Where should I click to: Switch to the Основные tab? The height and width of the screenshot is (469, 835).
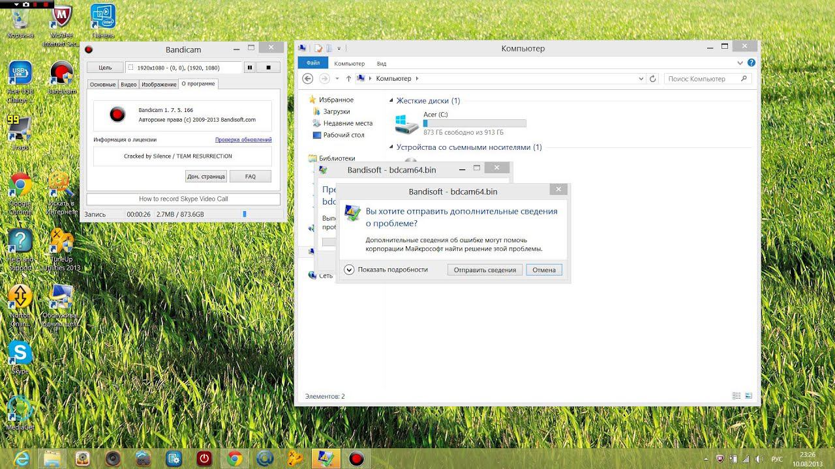(102, 85)
